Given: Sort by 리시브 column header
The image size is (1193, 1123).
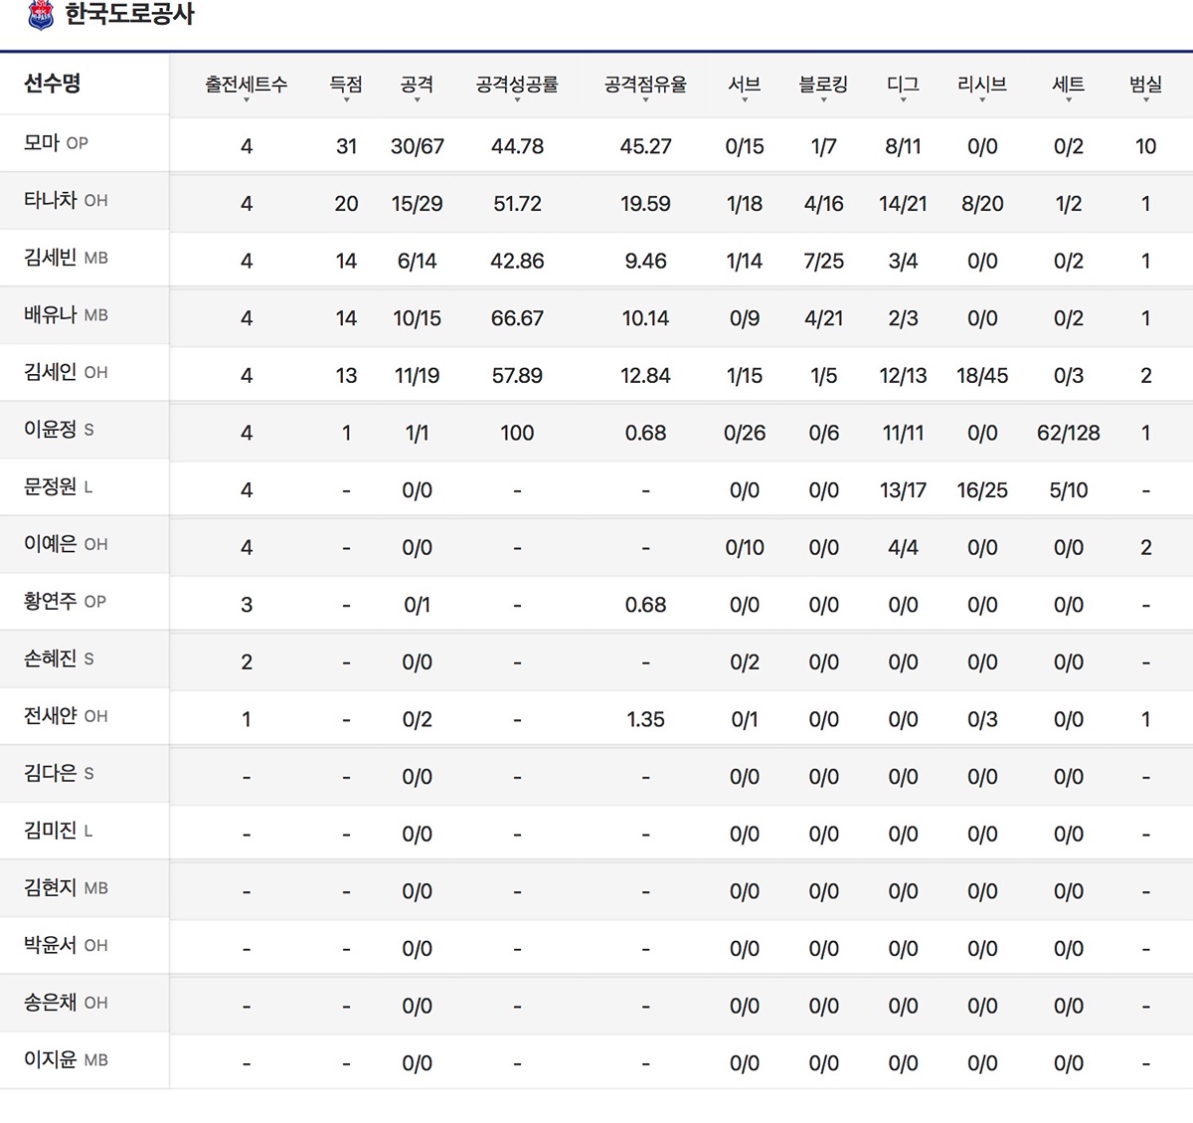Looking at the screenshot, I should coord(982,86).
